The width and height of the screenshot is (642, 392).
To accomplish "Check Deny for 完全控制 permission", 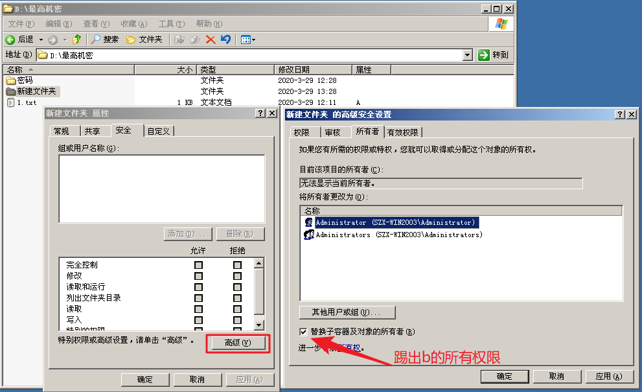I will click(238, 265).
